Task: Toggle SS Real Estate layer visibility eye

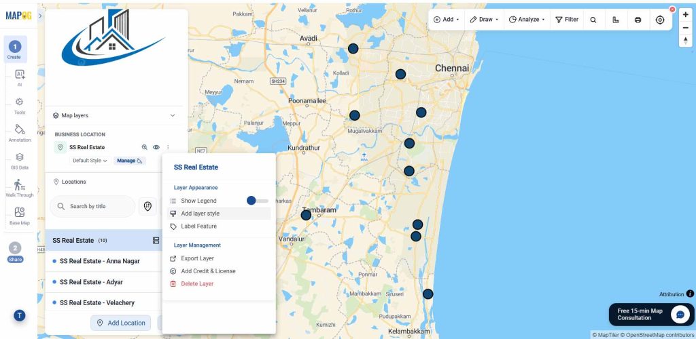Action: 156,147
